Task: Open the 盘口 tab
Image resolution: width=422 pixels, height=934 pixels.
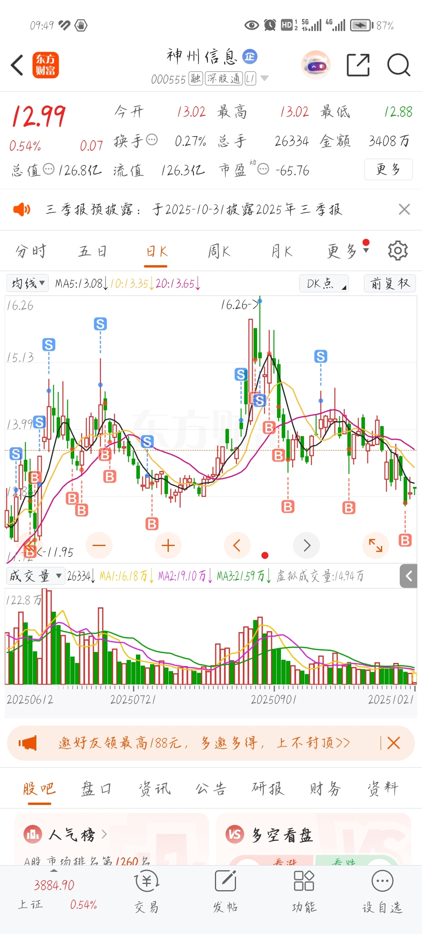Action: coord(96,788)
